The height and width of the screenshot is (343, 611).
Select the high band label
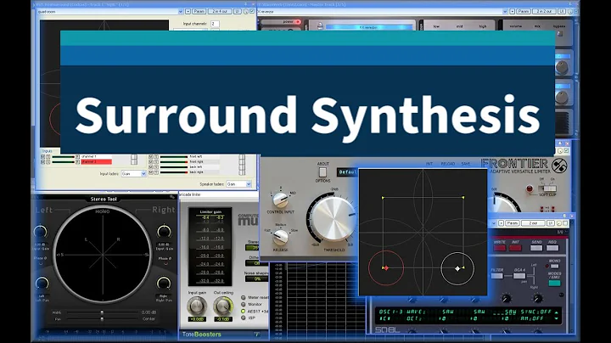coord(483,26)
